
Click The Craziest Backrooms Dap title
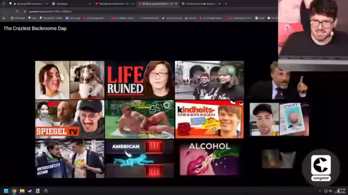pos(35,28)
